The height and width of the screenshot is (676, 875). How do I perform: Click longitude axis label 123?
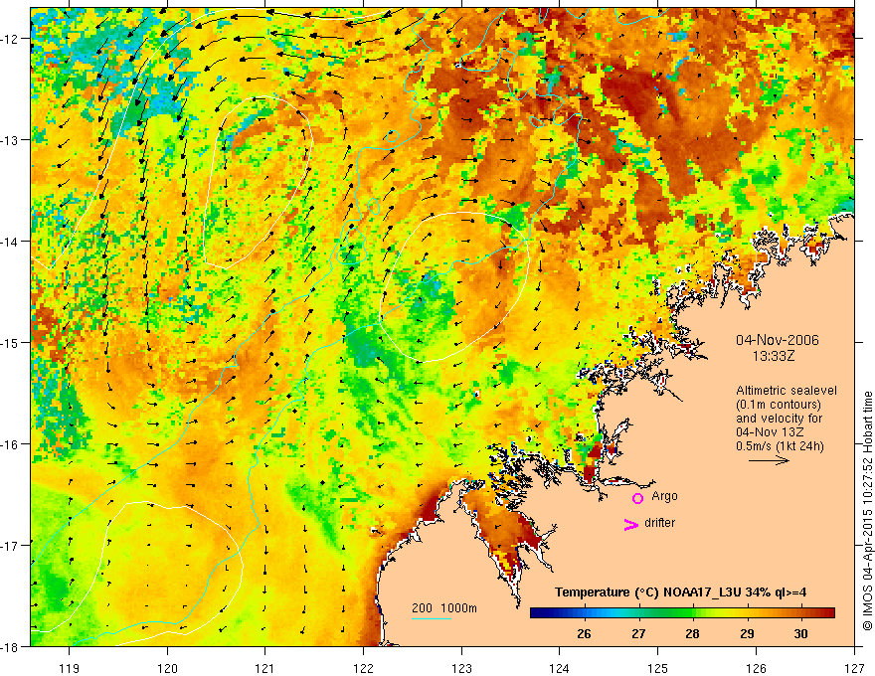[461, 668]
